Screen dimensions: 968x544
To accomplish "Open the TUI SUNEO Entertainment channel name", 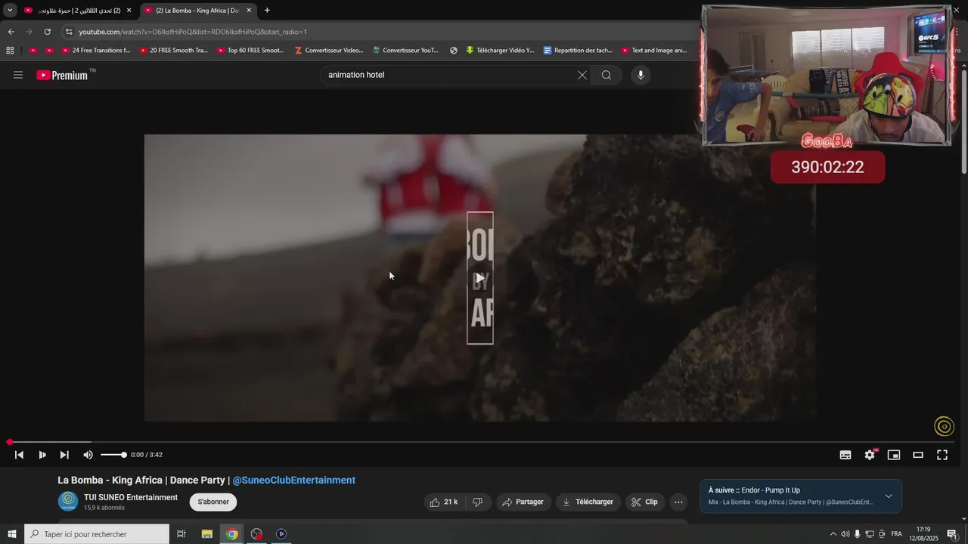I will coord(131,497).
